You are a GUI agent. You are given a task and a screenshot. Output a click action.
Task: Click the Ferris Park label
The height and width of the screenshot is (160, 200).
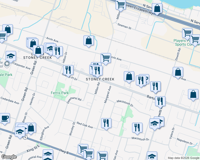pos(60,93)
